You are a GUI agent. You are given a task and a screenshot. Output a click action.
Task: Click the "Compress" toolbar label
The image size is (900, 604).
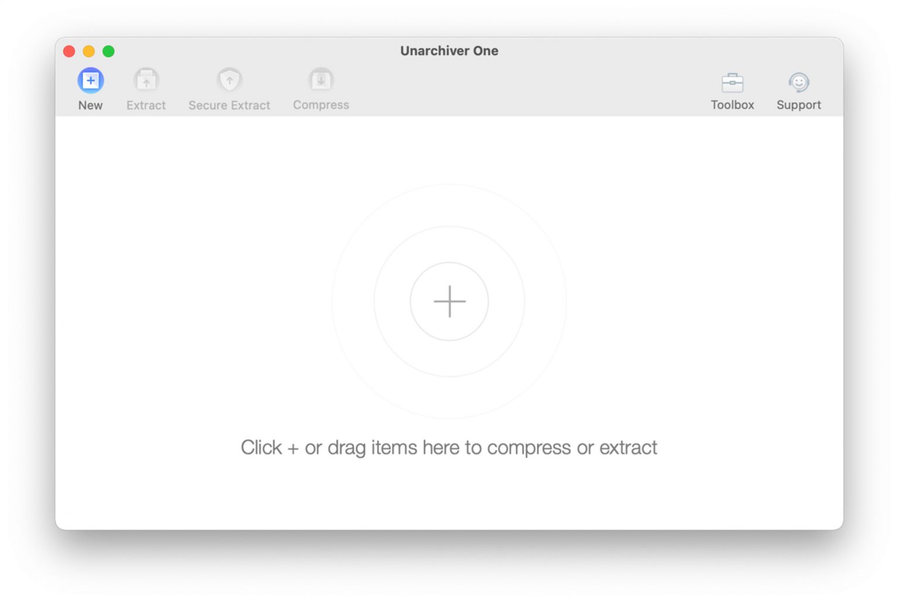coord(321,105)
